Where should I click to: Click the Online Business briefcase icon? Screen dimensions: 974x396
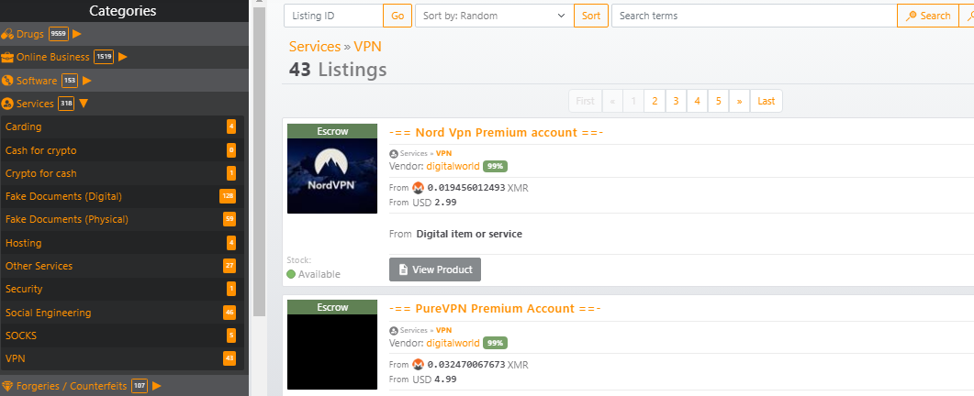pos(8,57)
